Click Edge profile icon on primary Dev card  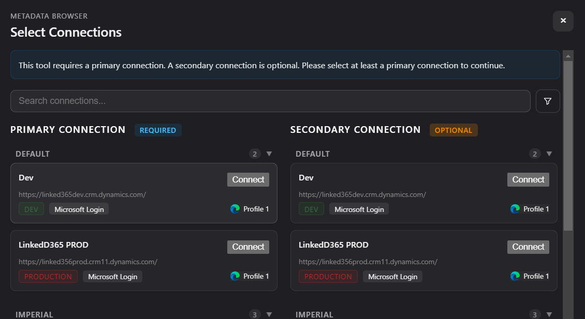tap(235, 209)
